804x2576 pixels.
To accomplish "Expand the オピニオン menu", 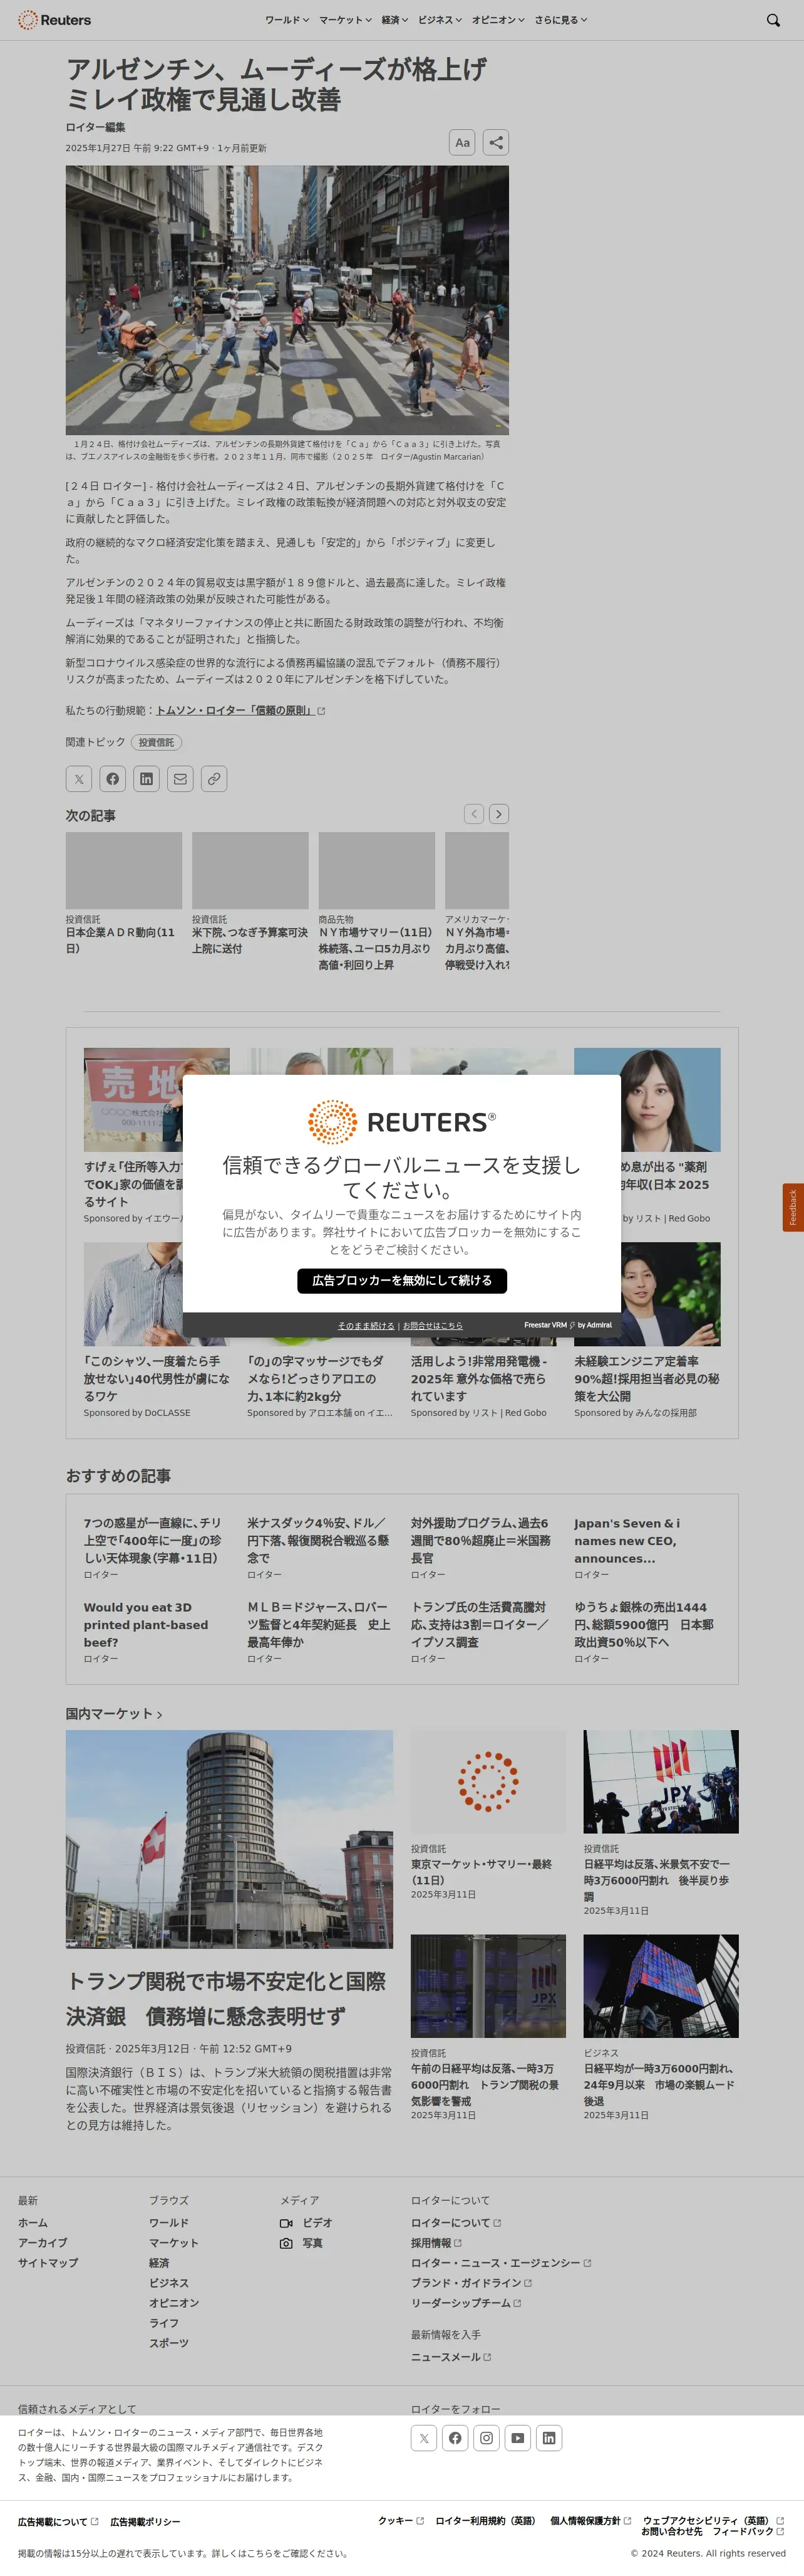I will (x=498, y=20).
